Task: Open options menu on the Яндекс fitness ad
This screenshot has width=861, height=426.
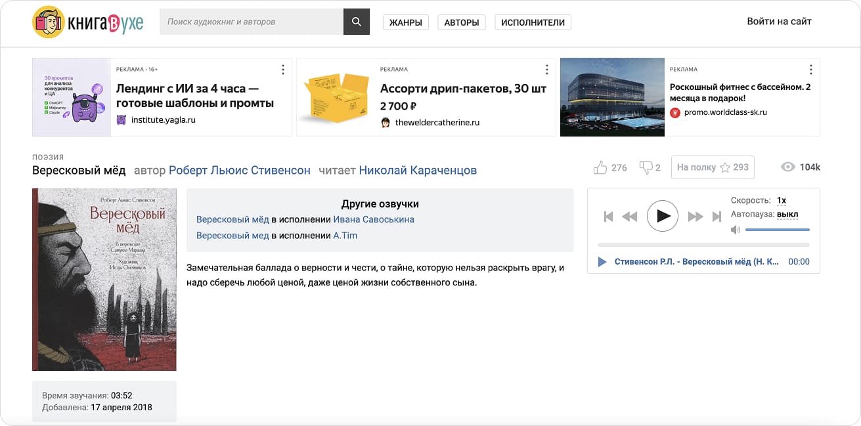Action: pos(810,68)
